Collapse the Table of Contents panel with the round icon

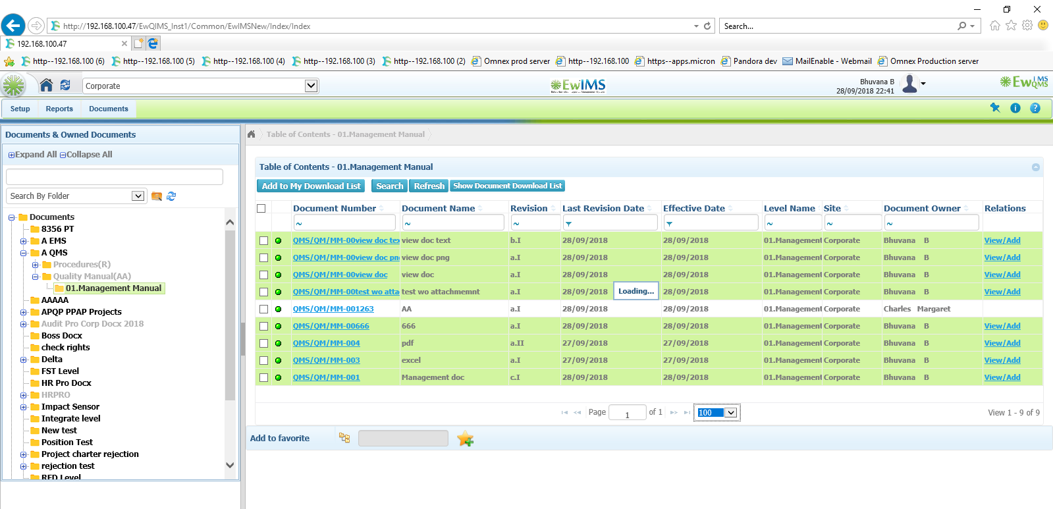[1036, 167]
